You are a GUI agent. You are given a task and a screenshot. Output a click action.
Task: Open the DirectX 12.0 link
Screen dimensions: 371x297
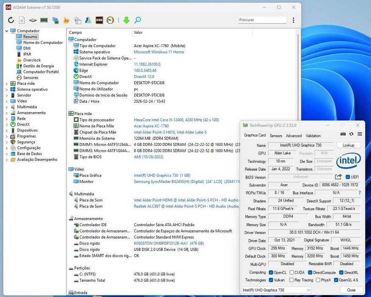pyautogui.click(x=144, y=76)
